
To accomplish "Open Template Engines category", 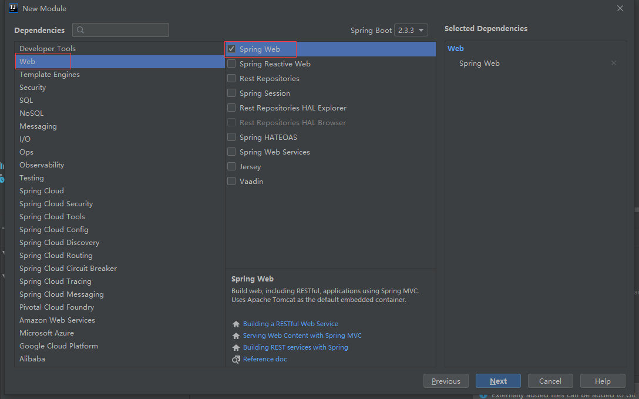I will [x=119, y=75].
